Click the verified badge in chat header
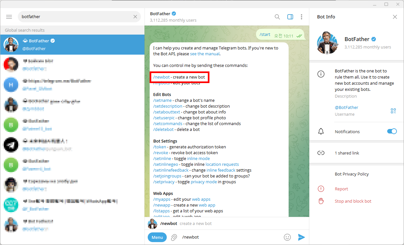Viewport: 404px width, 245px height. [x=174, y=14]
